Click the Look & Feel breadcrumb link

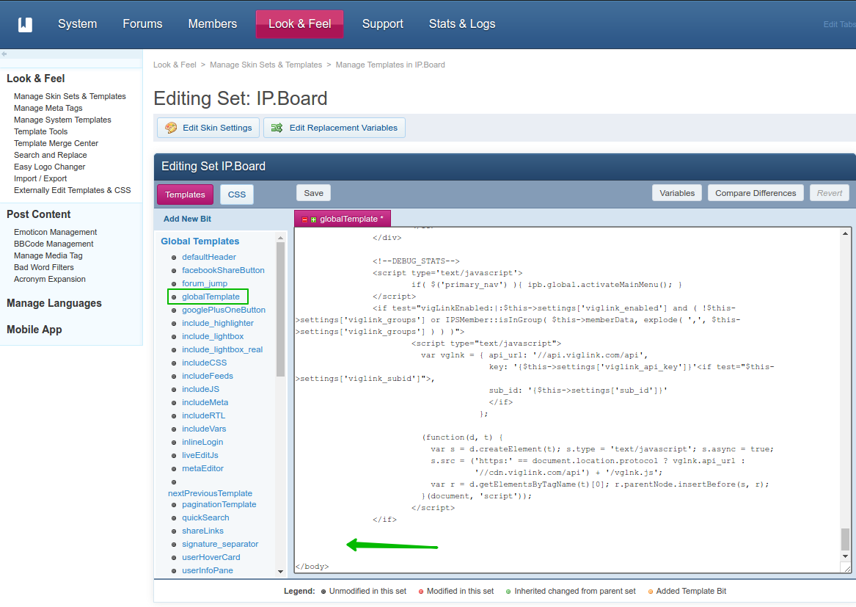(175, 65)
